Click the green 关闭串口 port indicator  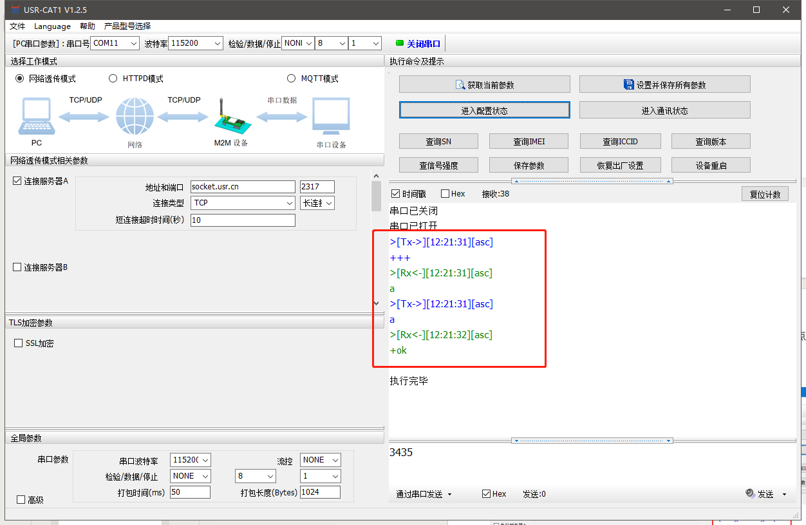[x=418, y=44]
